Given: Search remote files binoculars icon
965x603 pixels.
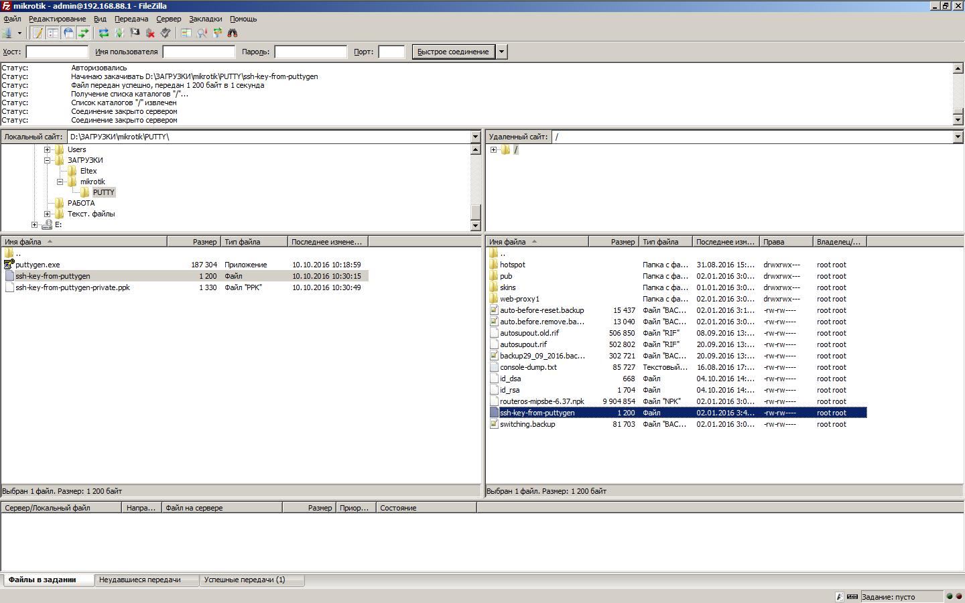Looking at the screenshot, I should (x=233, y=33).
